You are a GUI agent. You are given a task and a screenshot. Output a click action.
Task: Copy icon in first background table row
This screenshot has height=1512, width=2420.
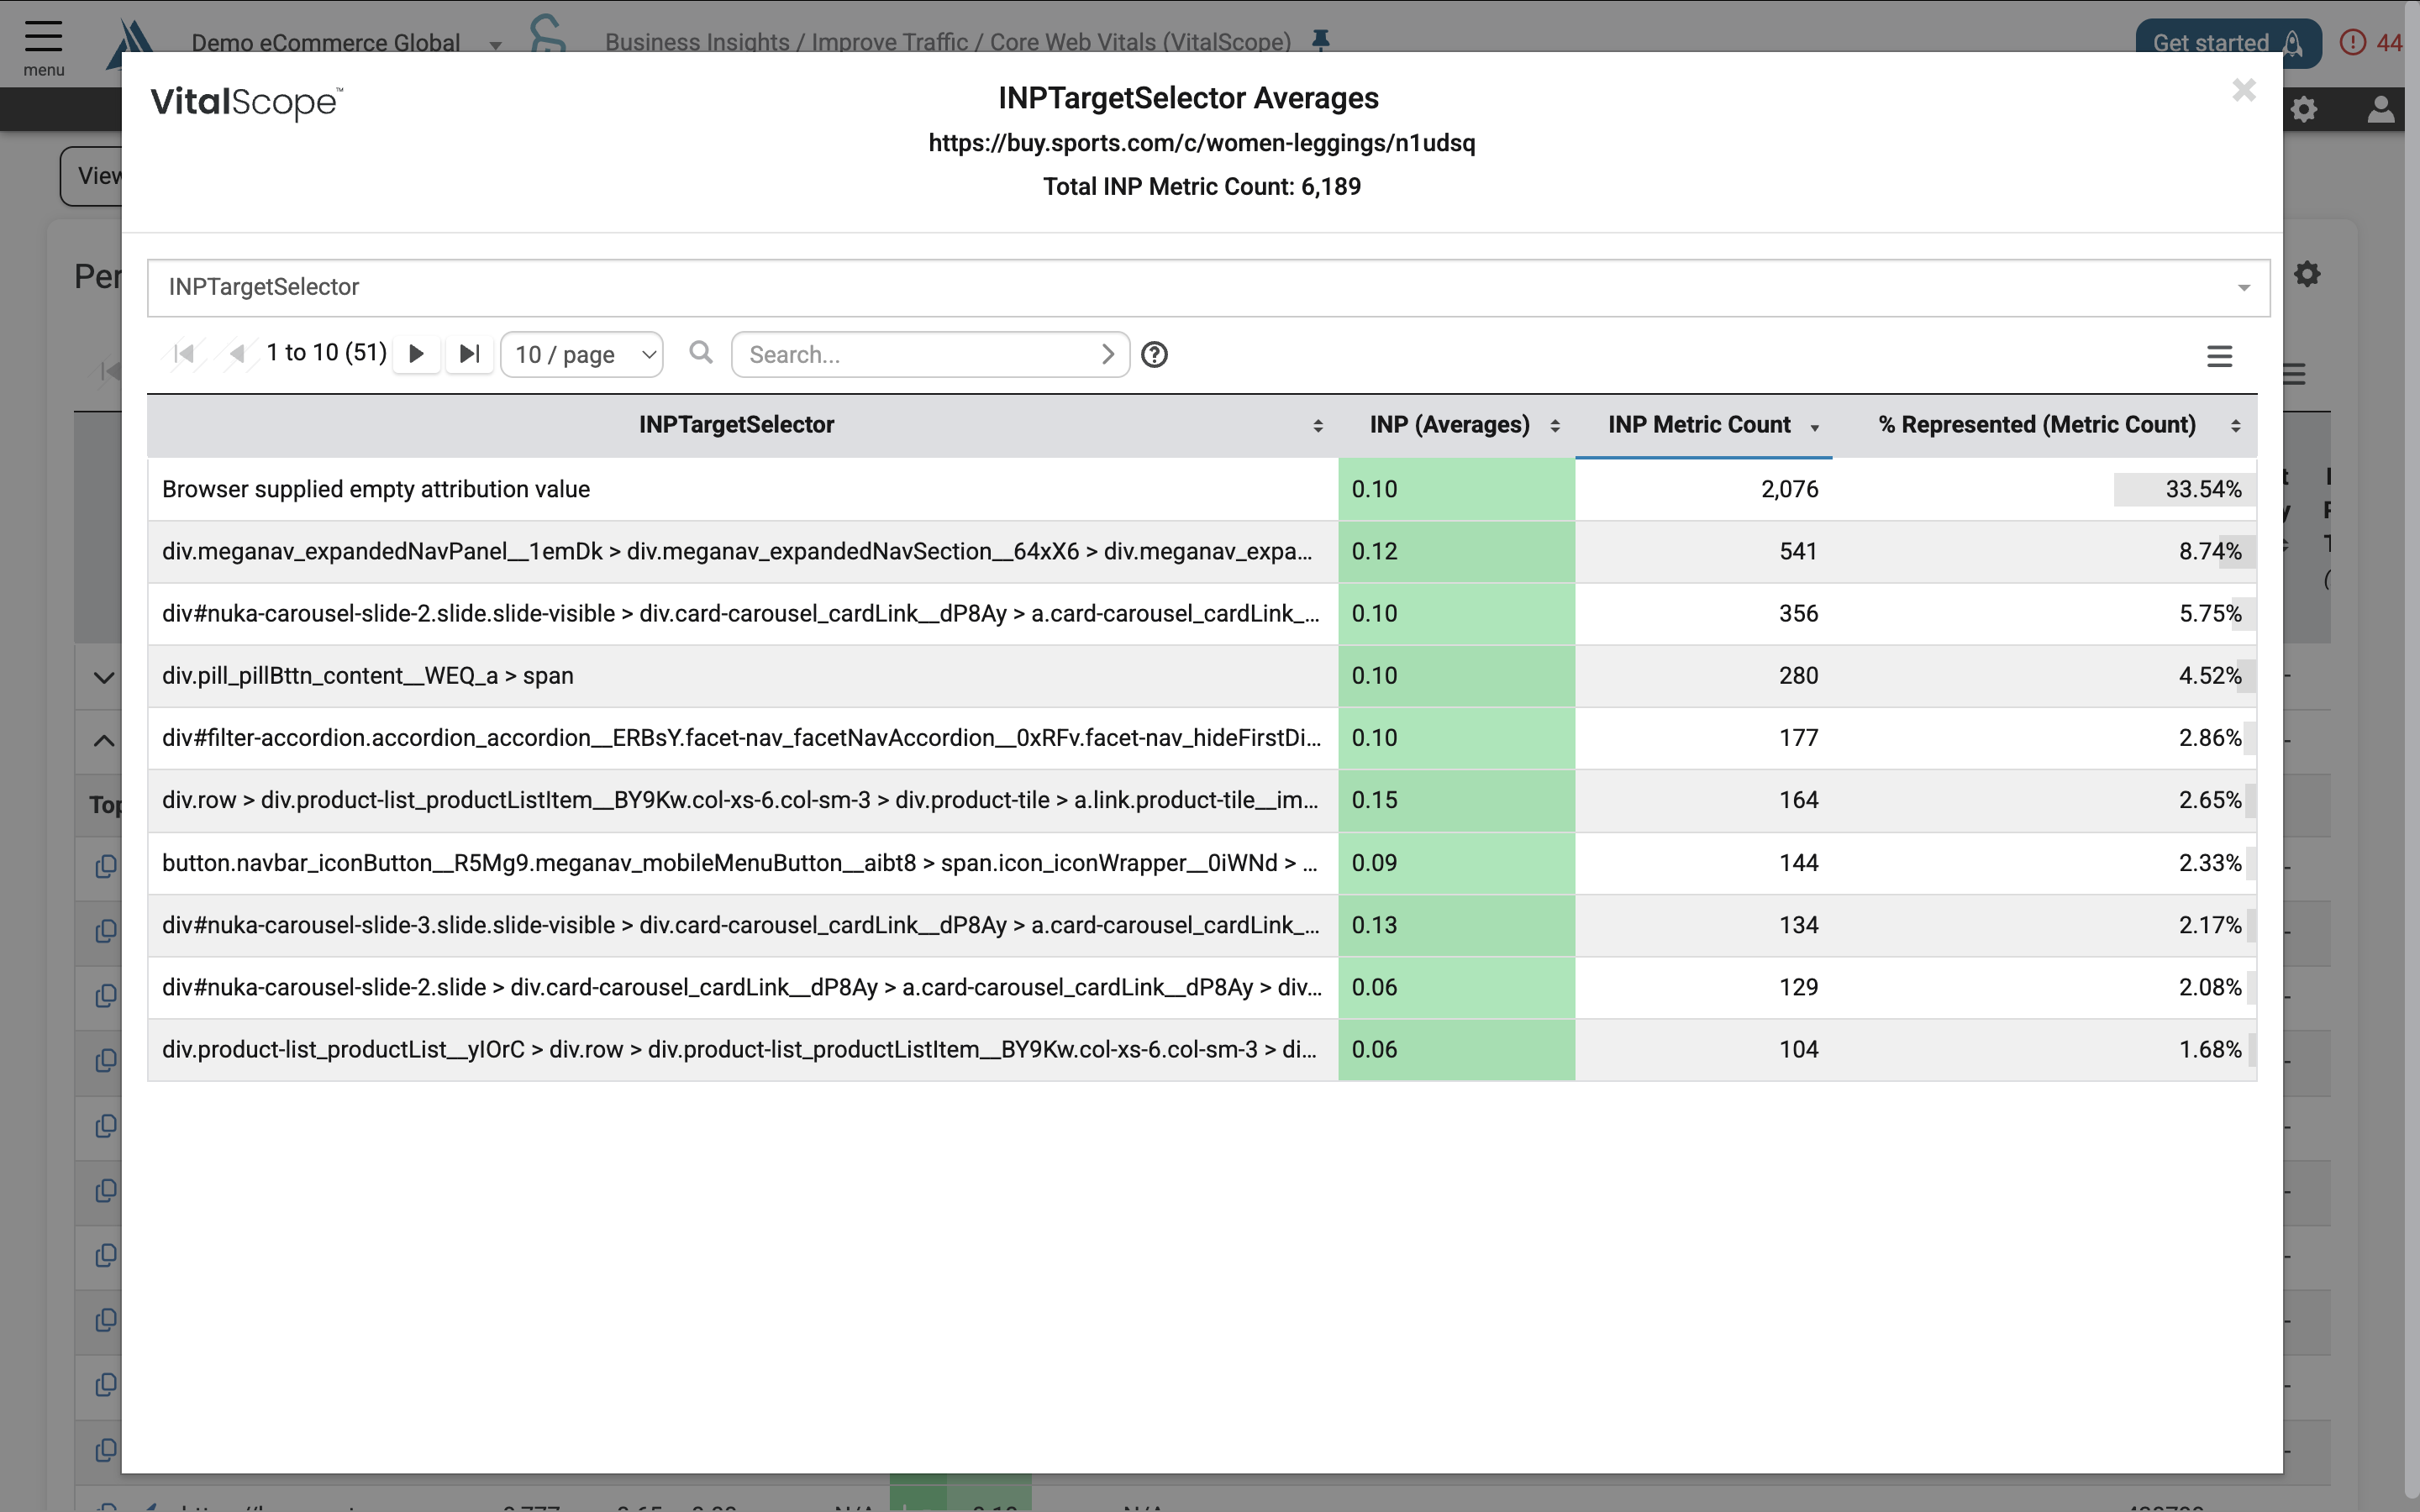click(x=105, y=866)
